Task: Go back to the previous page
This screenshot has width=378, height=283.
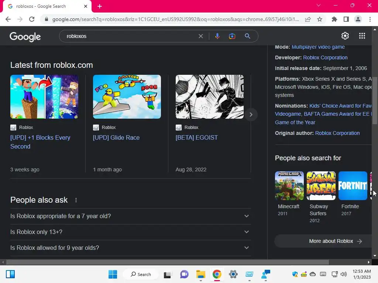Action: [x=8, y=19]
